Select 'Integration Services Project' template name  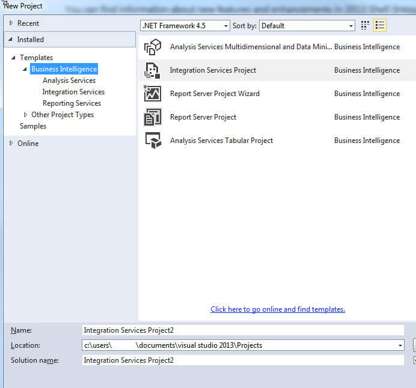(x=213, y=70)
